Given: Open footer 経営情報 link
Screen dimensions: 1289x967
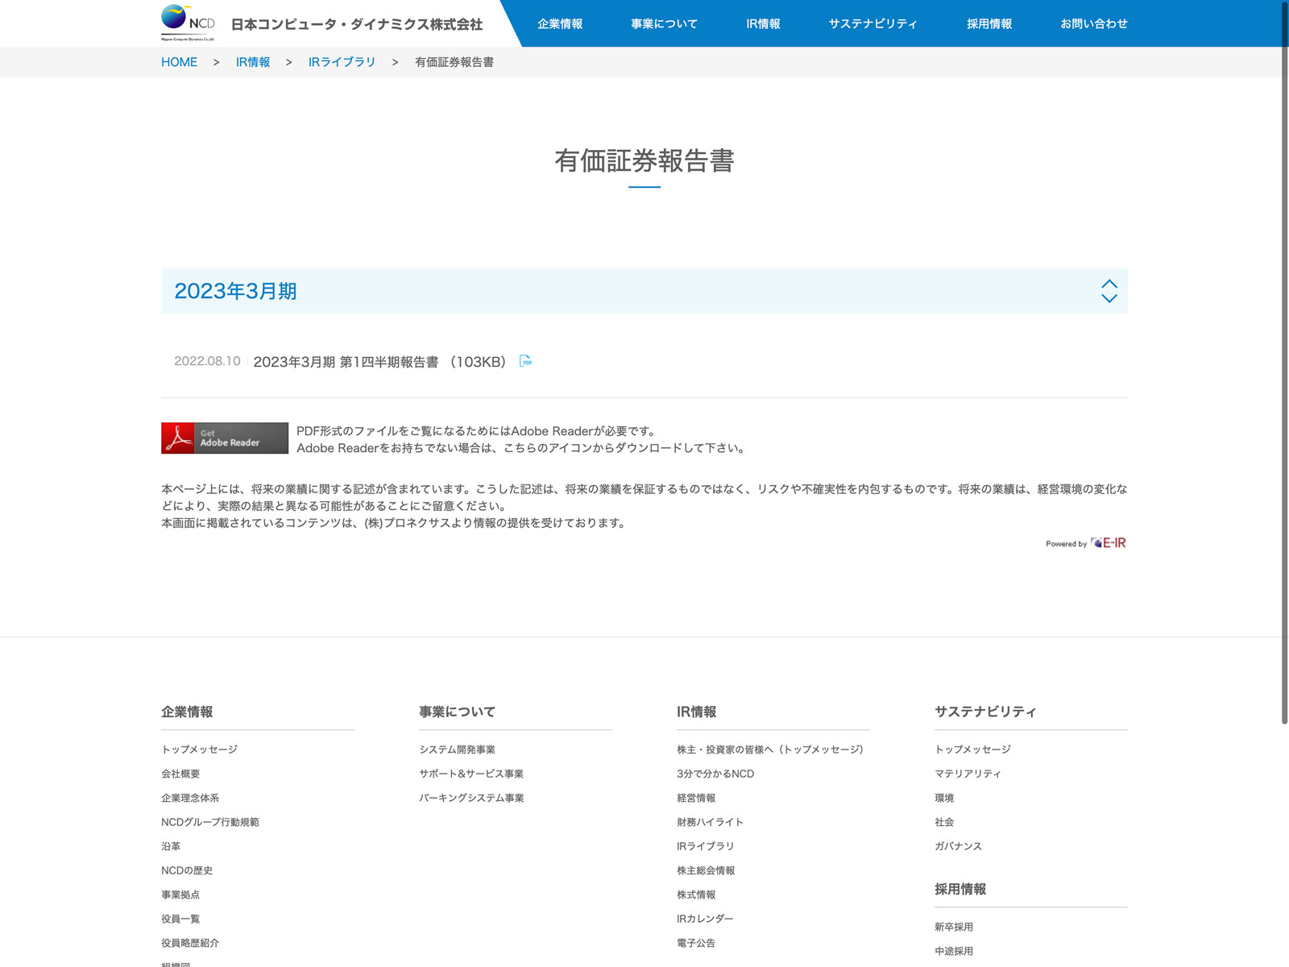Looking at the screenshot, I should point(696,798).
